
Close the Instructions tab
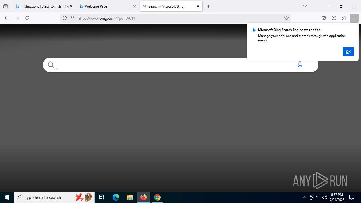click(71, 6)
